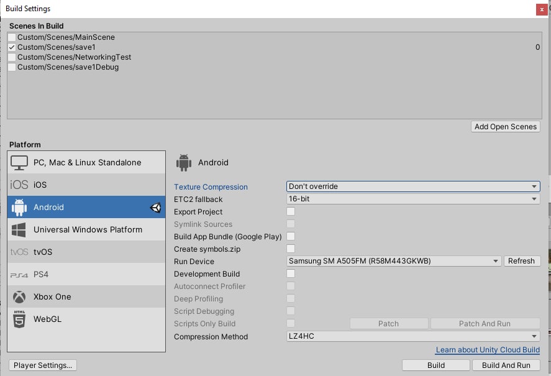Image resolution: width=551 pixels, height=376 pixels.
Task: Open the Compression Method dropdown
Action: (x=413, y=336)
